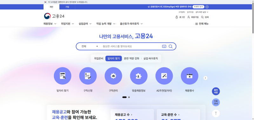Open the 이용 안내 floating button
Image resolution: width=254 pixels, height=120 pixels.
pyautogui.click(x=216, y=102)
